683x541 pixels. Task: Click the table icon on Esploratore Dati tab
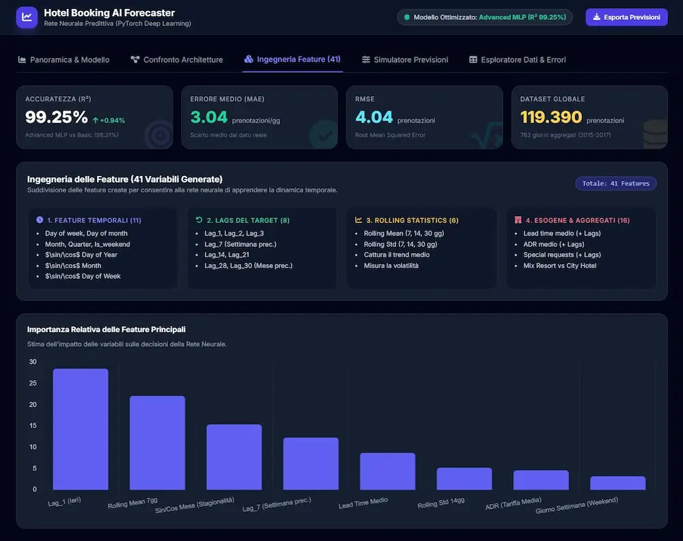[473, 59]
